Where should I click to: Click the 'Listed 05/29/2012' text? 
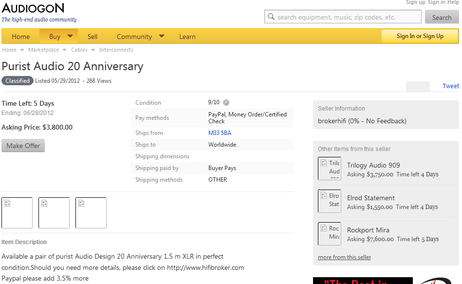click(57, 81)
